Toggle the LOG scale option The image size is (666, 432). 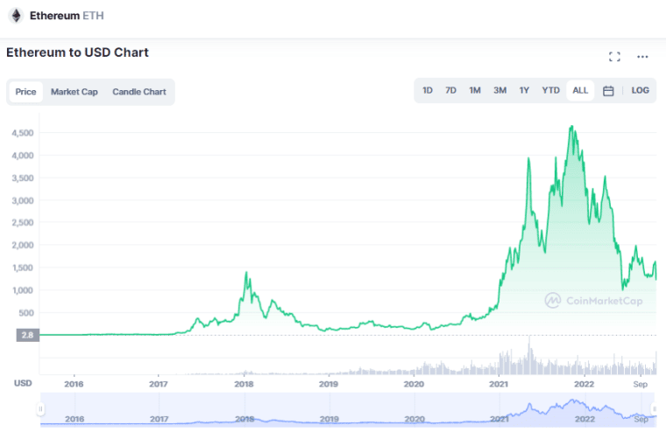[641, 91]
